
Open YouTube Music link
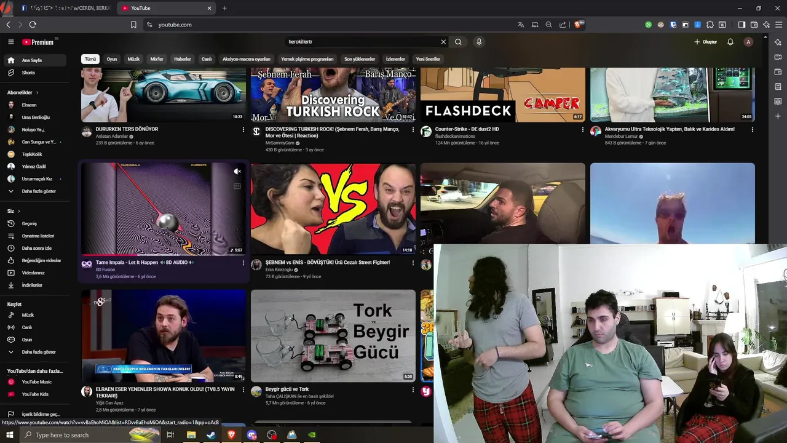[36, 382]
